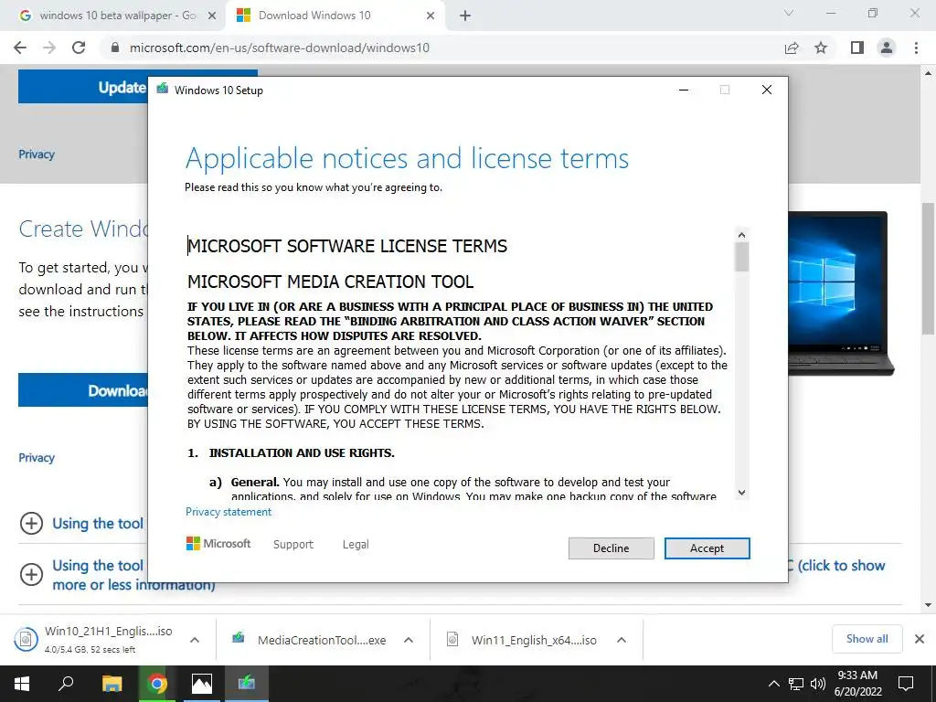Open the Privacy statement link in Setup
Screen dimensions: 936x702
click(228, 512)
